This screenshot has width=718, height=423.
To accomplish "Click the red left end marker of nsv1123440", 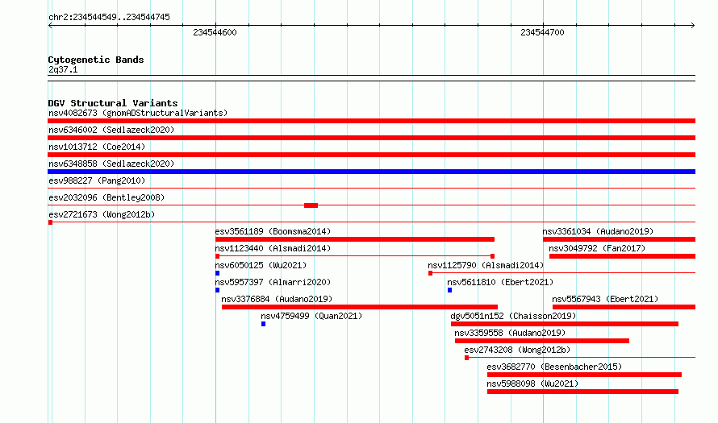I will [x=218, y=256].
